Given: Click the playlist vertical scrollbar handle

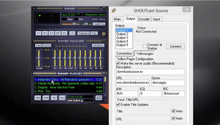Looking at the screenshot, I should (105, 79).
